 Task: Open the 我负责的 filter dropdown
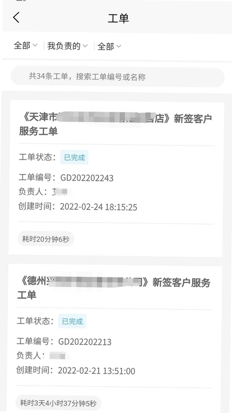coord(68,46)
